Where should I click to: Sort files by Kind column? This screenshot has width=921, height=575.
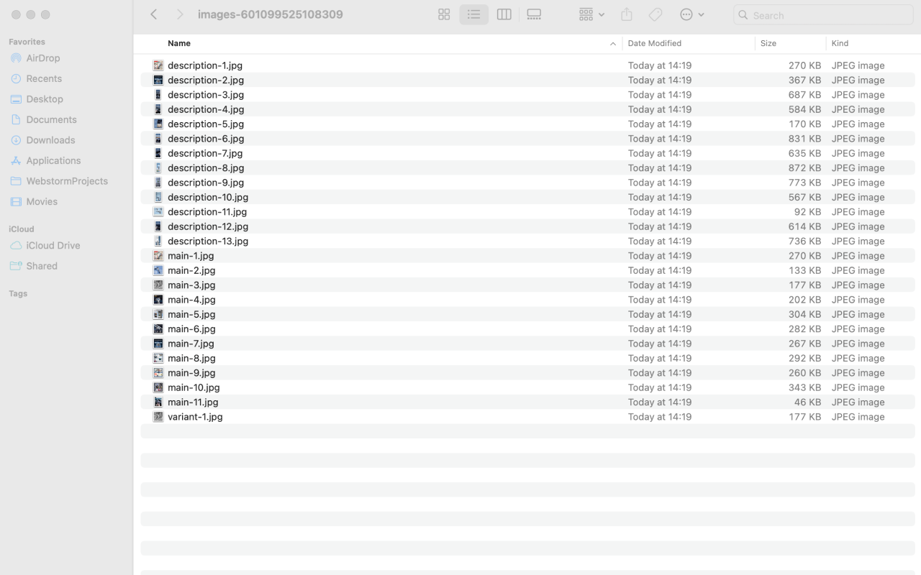(840, 44)
